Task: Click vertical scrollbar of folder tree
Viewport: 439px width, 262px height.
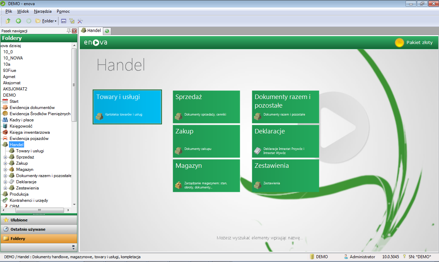Action: coord(74,85)
